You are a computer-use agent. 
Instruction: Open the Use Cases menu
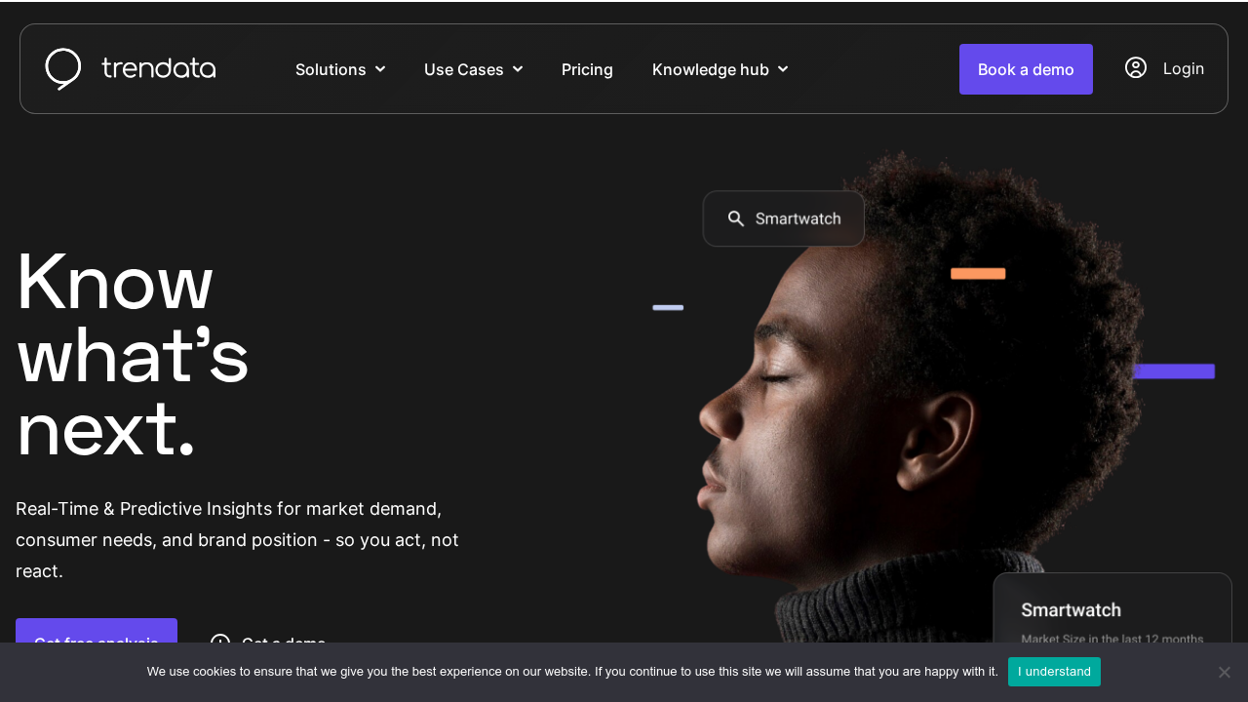pos(465,69)
